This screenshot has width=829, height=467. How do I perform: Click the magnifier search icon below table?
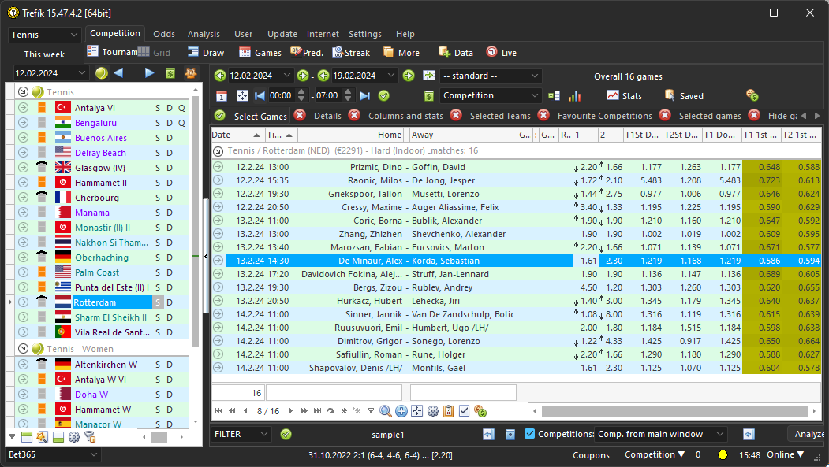tap(386, 410)
